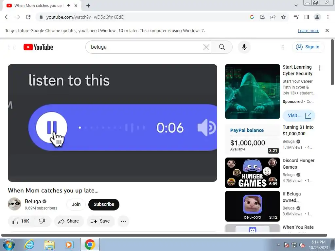Launch Internet Explorer from taskbar
Image resolution: width=335 pixels, height=251 pixels.
coord(29,244)
